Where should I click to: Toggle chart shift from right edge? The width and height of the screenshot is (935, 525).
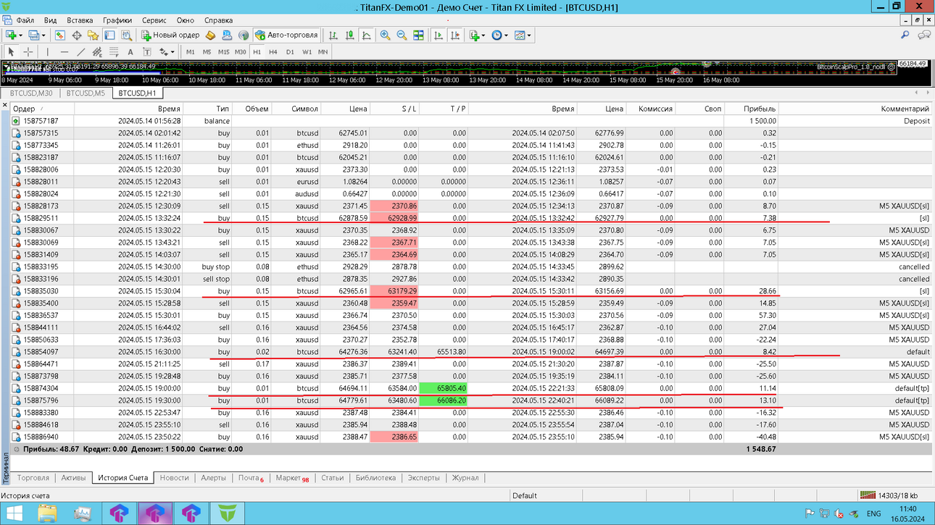[455, 35]
